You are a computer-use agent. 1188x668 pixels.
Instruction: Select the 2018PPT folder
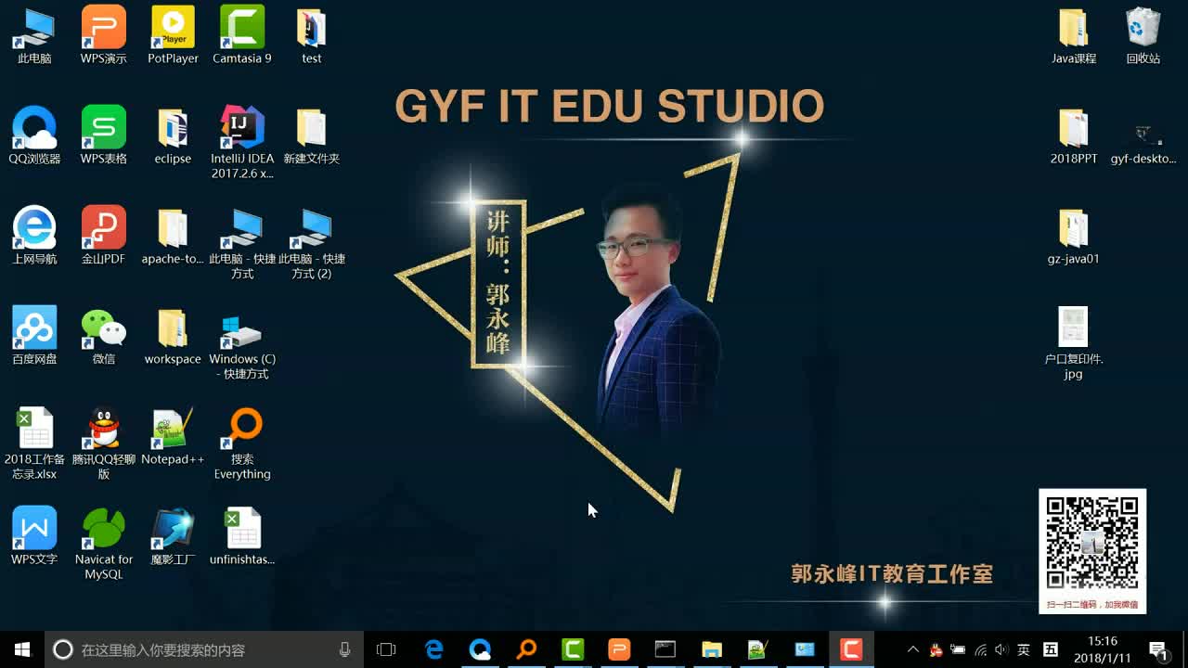point(1074,135)
